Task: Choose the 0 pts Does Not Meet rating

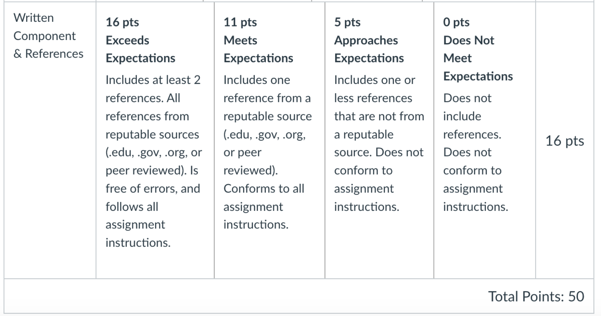Action: click(485, 140)
